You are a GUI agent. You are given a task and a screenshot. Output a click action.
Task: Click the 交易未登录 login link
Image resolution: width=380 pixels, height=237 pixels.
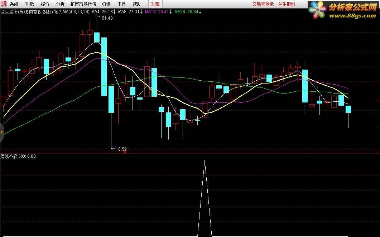pos(263,4)
